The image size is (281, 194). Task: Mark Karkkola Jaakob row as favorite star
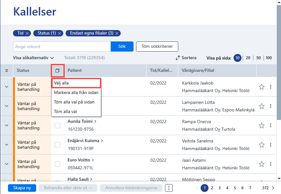pos(262,87)
